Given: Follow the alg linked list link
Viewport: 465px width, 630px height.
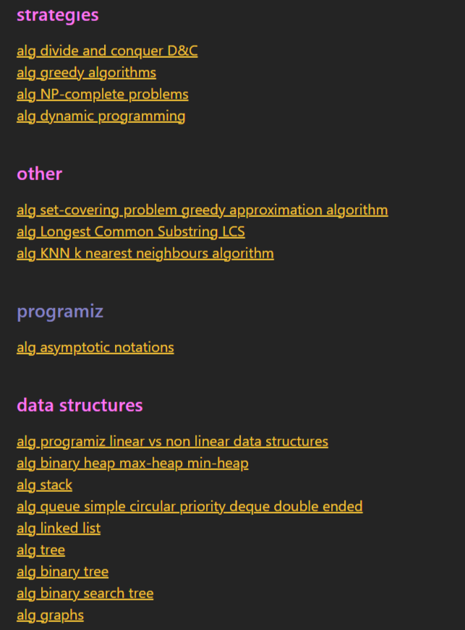Looking at the screenshot, I should click(59, 529).
